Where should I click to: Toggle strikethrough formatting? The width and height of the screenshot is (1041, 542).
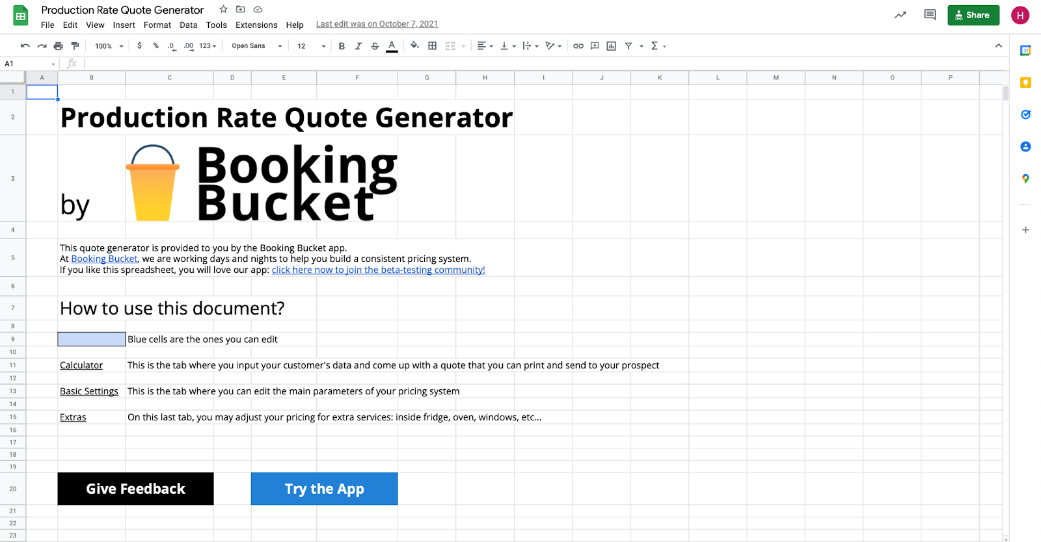(375, 46)
